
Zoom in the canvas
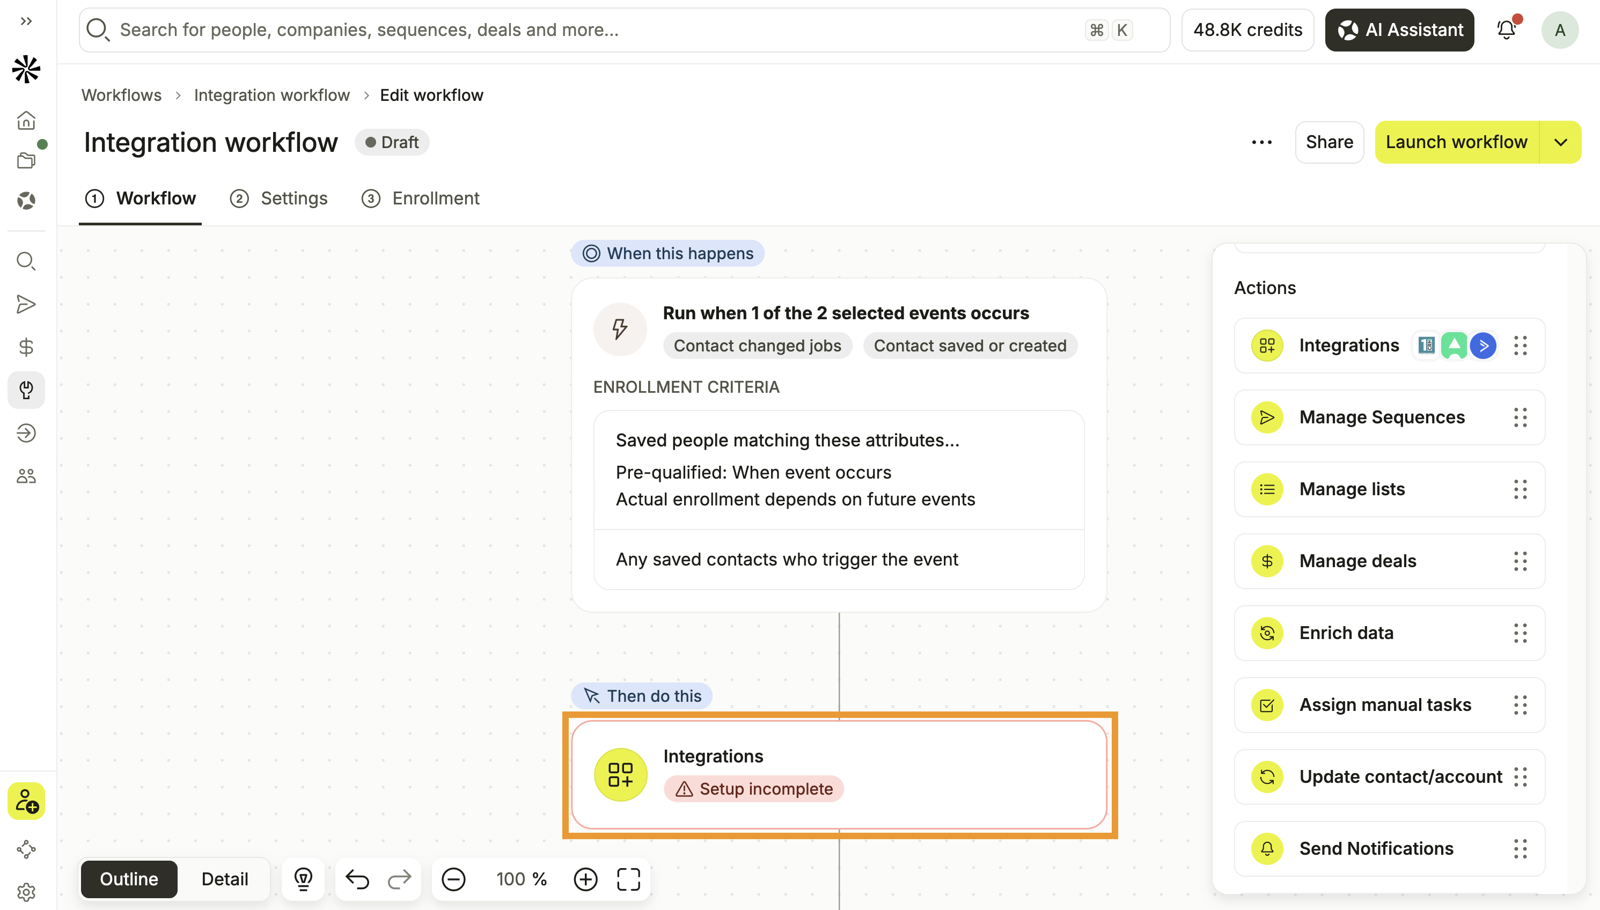tap(585, 879)
